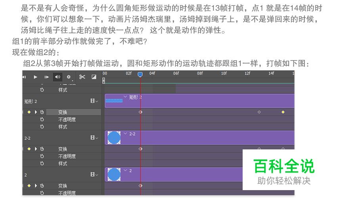Select the 矩形 2 变换 keyframe at the playhead
The height and width of the screenshot is (200, 337).
140,112
